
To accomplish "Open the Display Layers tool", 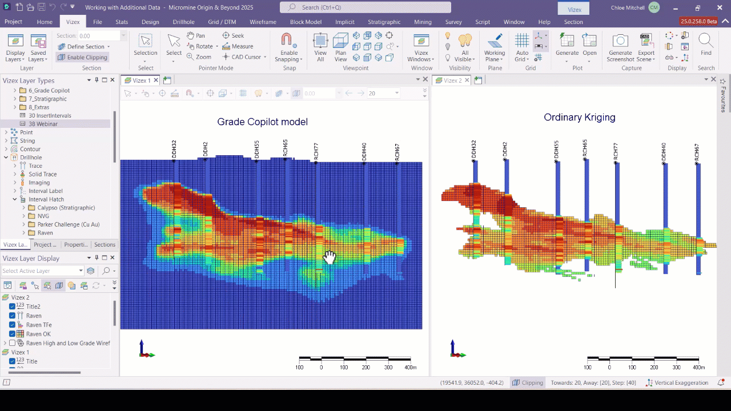I will pyautogui.click(x=15, y=48).
